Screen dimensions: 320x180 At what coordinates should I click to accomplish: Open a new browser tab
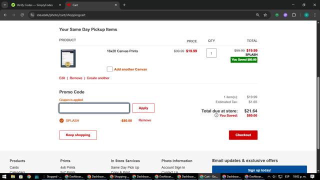tap(124, 5)
